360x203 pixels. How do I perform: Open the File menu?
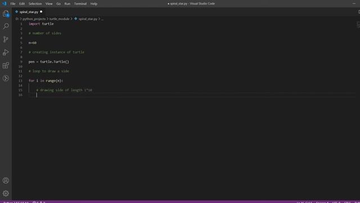13,4
